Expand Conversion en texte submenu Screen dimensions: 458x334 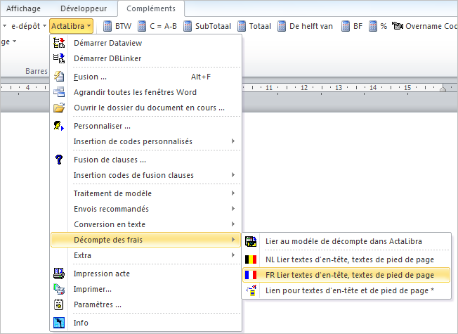coord(233,224)
